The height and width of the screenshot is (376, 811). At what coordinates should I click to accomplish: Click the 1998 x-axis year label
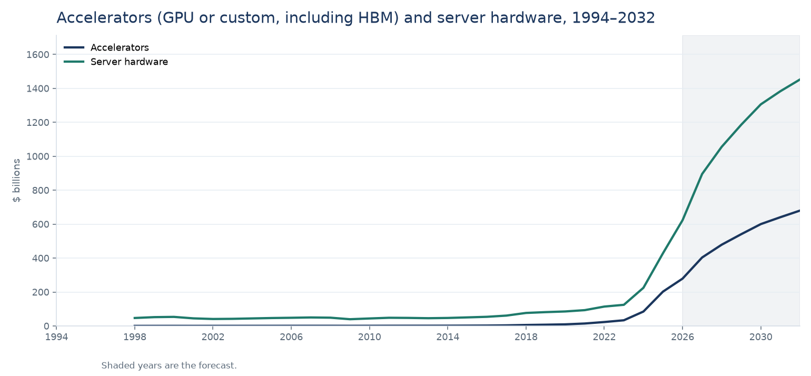[134, 336]
